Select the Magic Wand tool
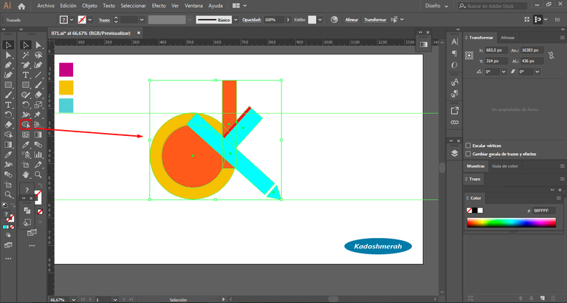 (x=26, y=55)
